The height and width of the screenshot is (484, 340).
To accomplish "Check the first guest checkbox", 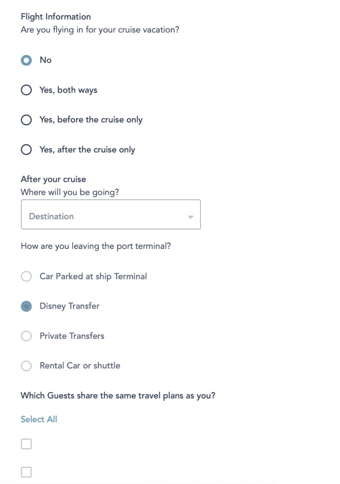I will point(26,443).
